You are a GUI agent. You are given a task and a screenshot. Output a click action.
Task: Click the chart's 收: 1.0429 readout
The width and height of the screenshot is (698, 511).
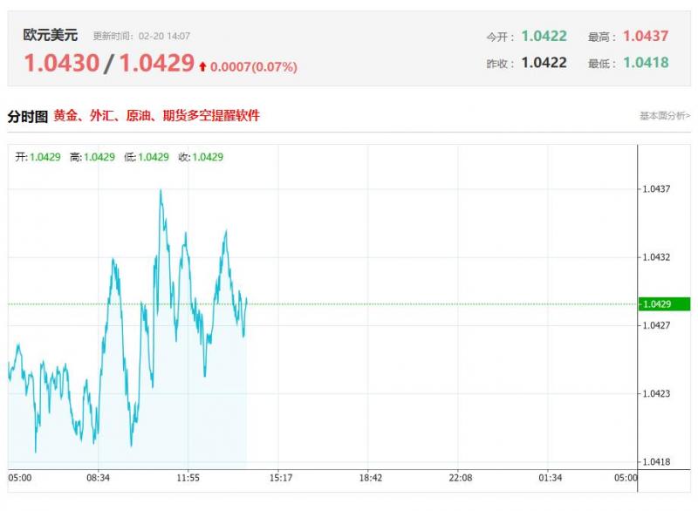coord(201,157)
